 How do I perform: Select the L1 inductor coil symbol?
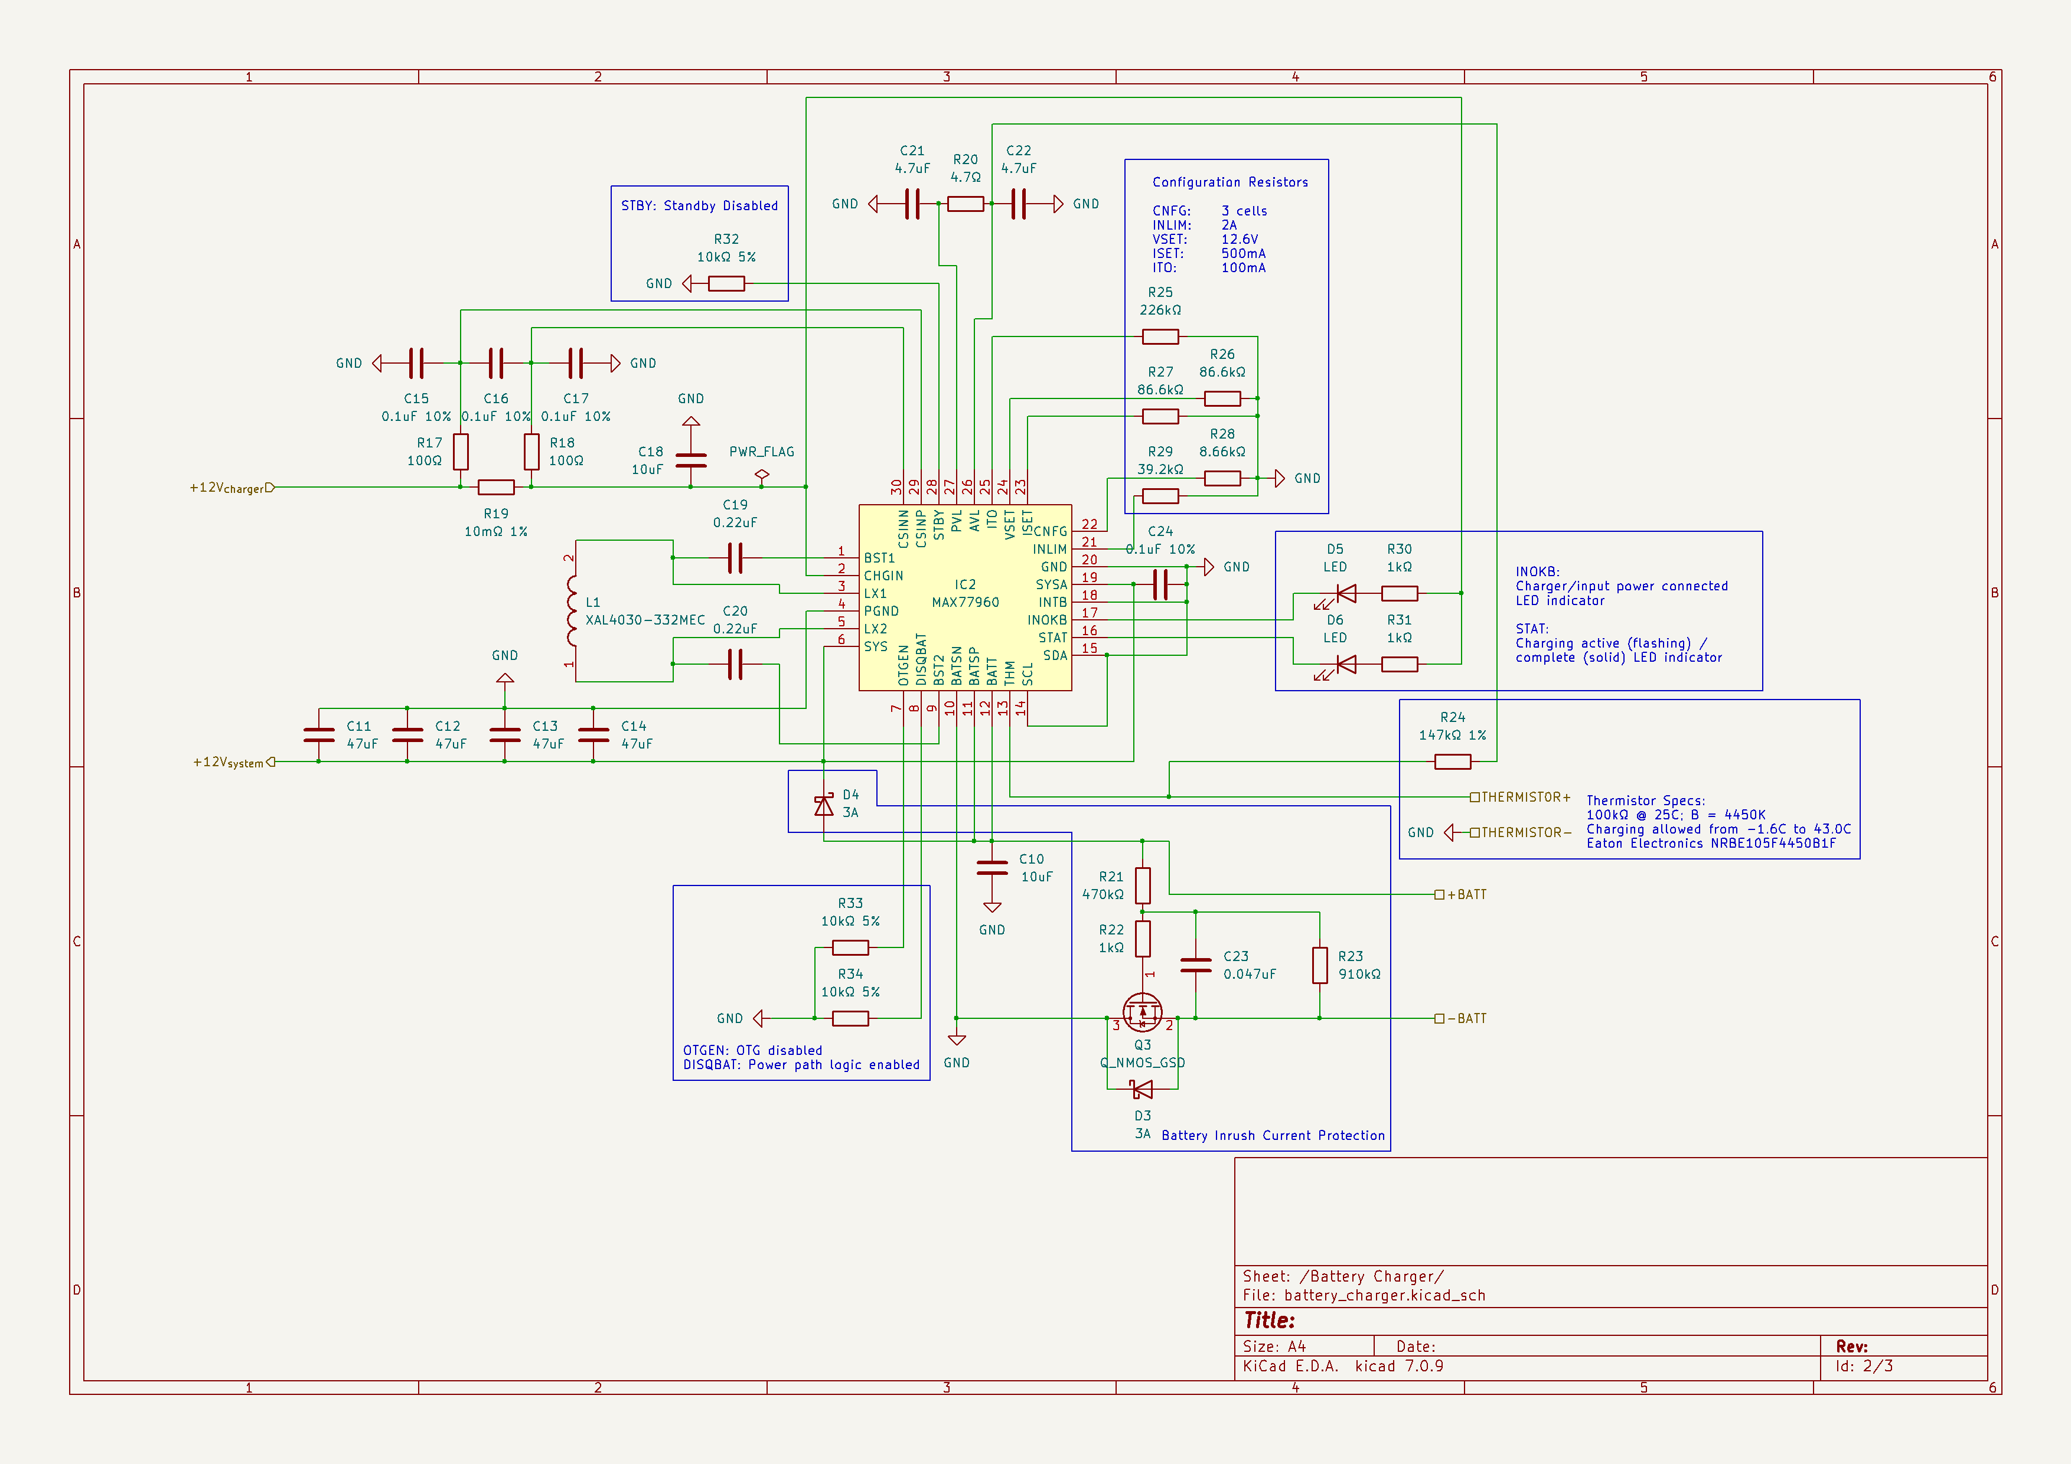pos(572,611)
